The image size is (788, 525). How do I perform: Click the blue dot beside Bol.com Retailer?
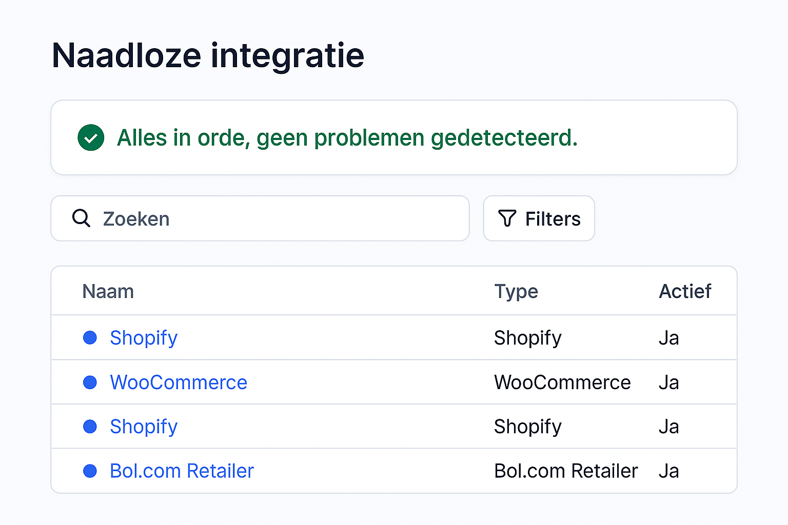(x=90, y=471)
